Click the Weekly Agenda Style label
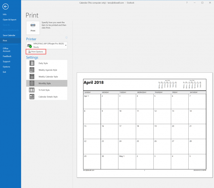Screen dimensions: 214x188 coord(48,70)
